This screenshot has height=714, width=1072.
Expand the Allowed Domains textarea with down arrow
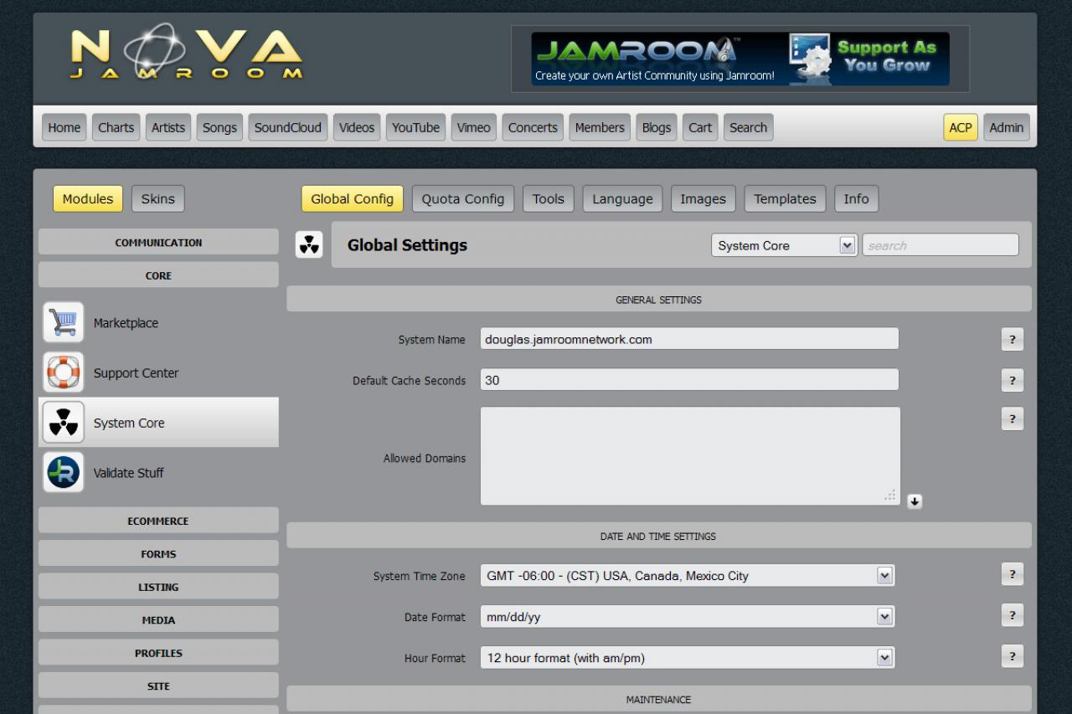pos(915,501)
